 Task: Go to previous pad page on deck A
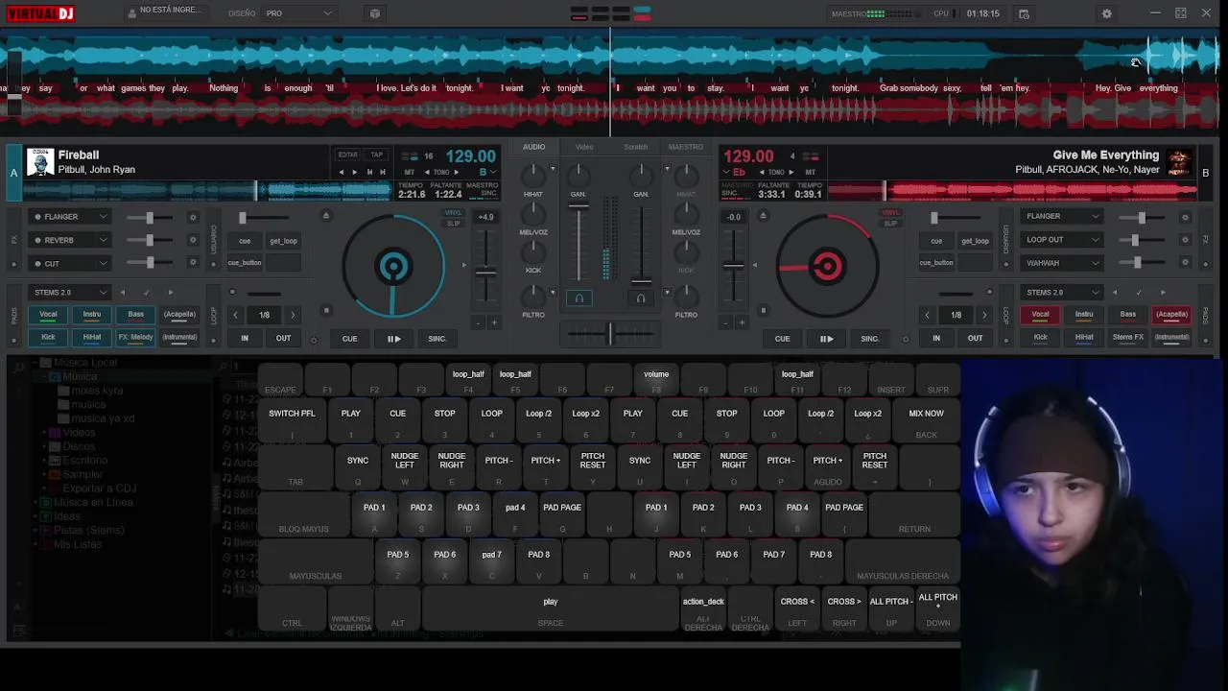point(122,293)
